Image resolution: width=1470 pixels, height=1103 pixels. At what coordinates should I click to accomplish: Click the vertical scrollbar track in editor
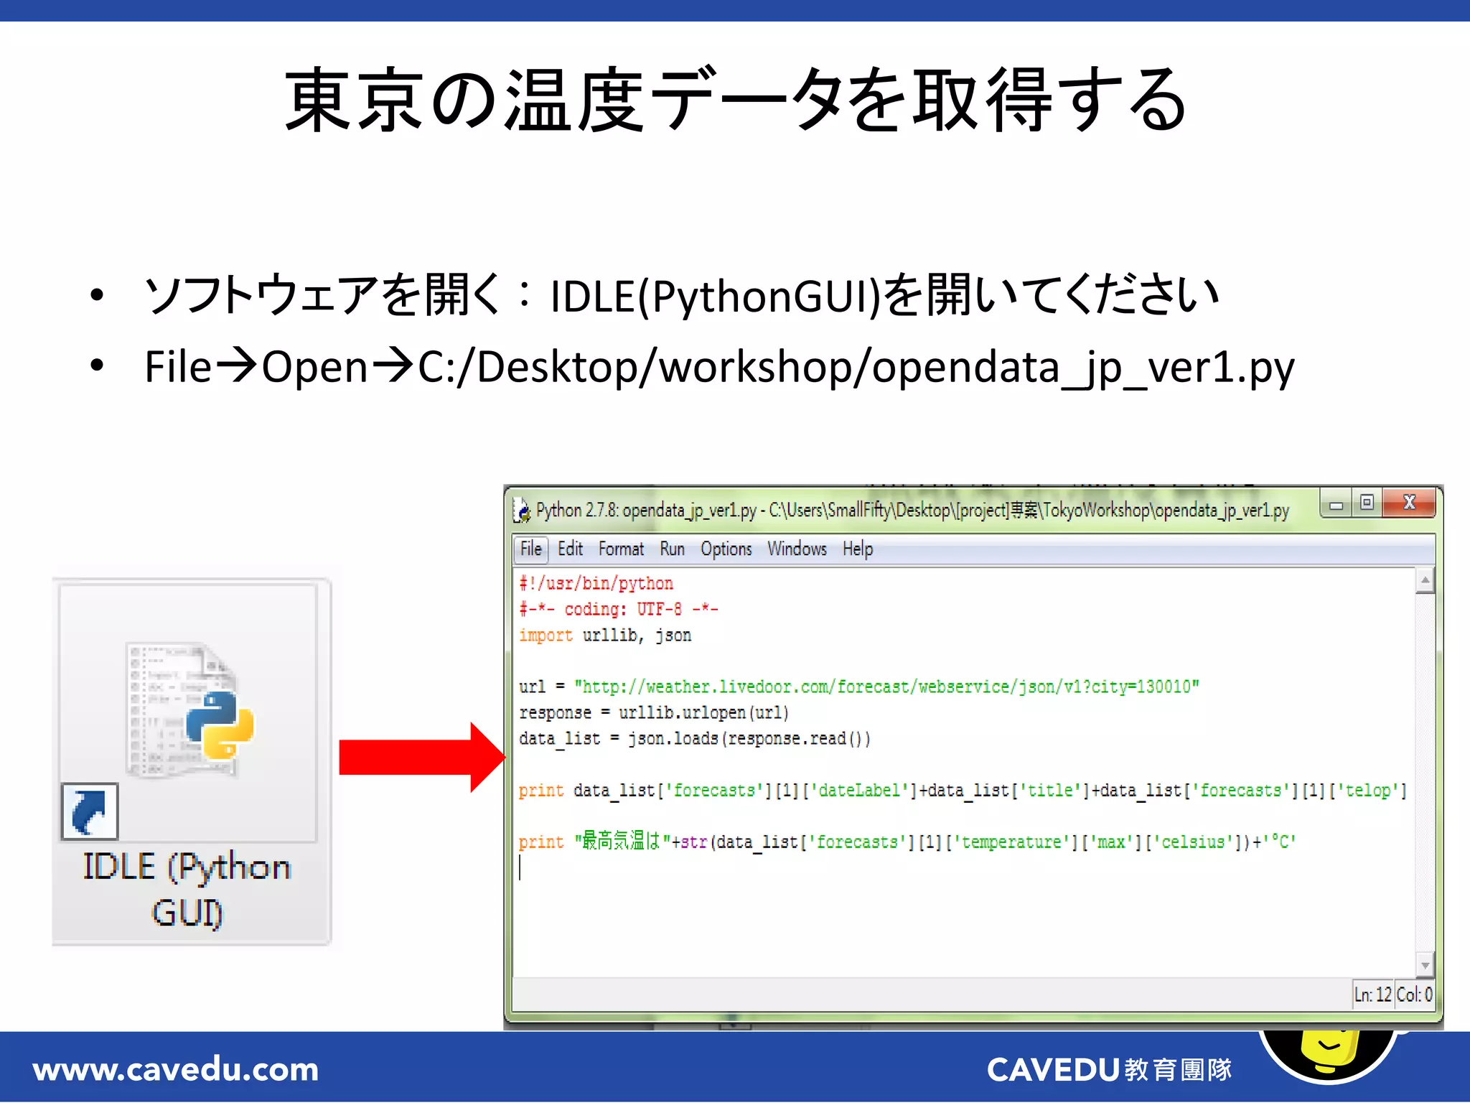pyautogui.click(x=1425, y=773)
